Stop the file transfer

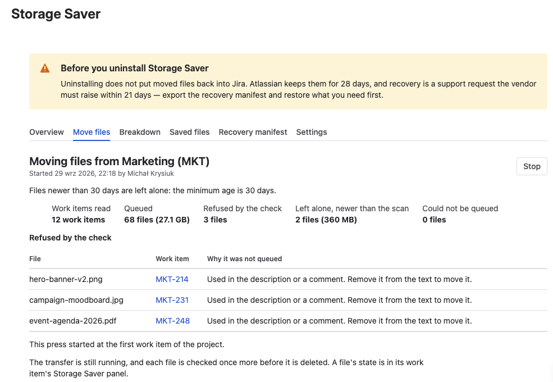tap(532, 166)
